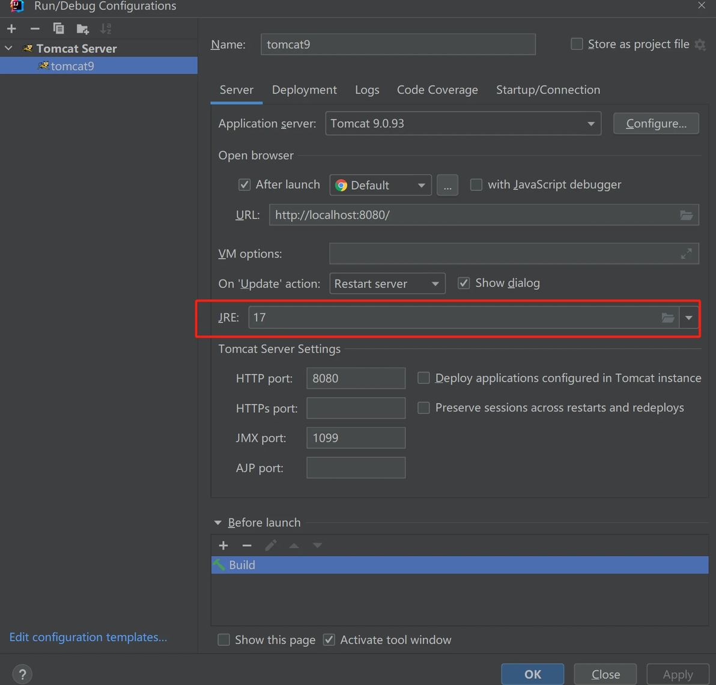716x685 pixels.
Task: Collapse the Tomcat Server tree node
Action: (x=8, y=48)
